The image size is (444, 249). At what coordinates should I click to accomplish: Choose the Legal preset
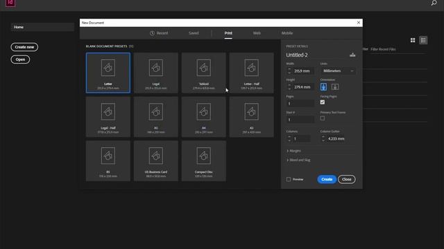pos(155,73)
